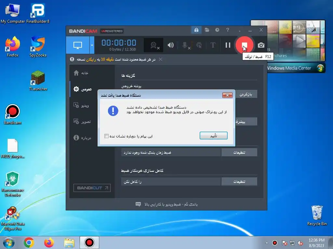The width and height of the screenshot is (333, 249).
Task: Open Bandicam help question mark icon
Action: [227, 30]
